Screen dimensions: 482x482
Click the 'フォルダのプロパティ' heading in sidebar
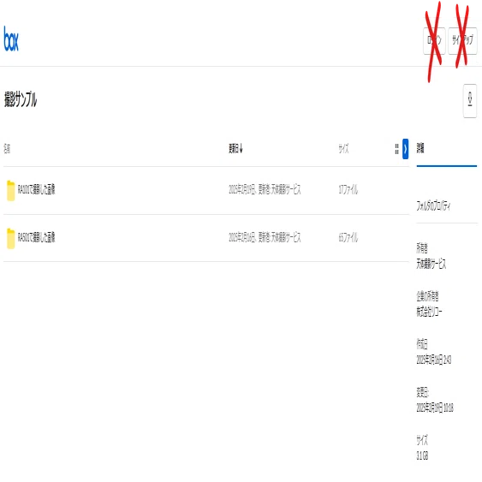tap(433, 205)
